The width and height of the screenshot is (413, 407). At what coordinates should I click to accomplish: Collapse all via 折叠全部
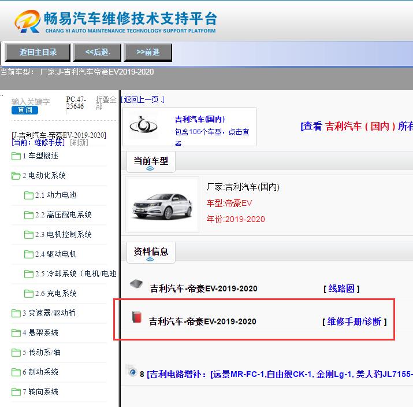[x=106, y=103]
